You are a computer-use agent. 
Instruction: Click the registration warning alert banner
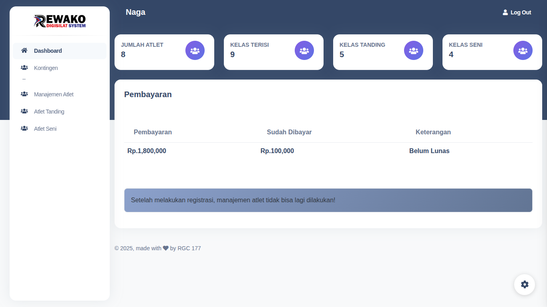(328, 200)
